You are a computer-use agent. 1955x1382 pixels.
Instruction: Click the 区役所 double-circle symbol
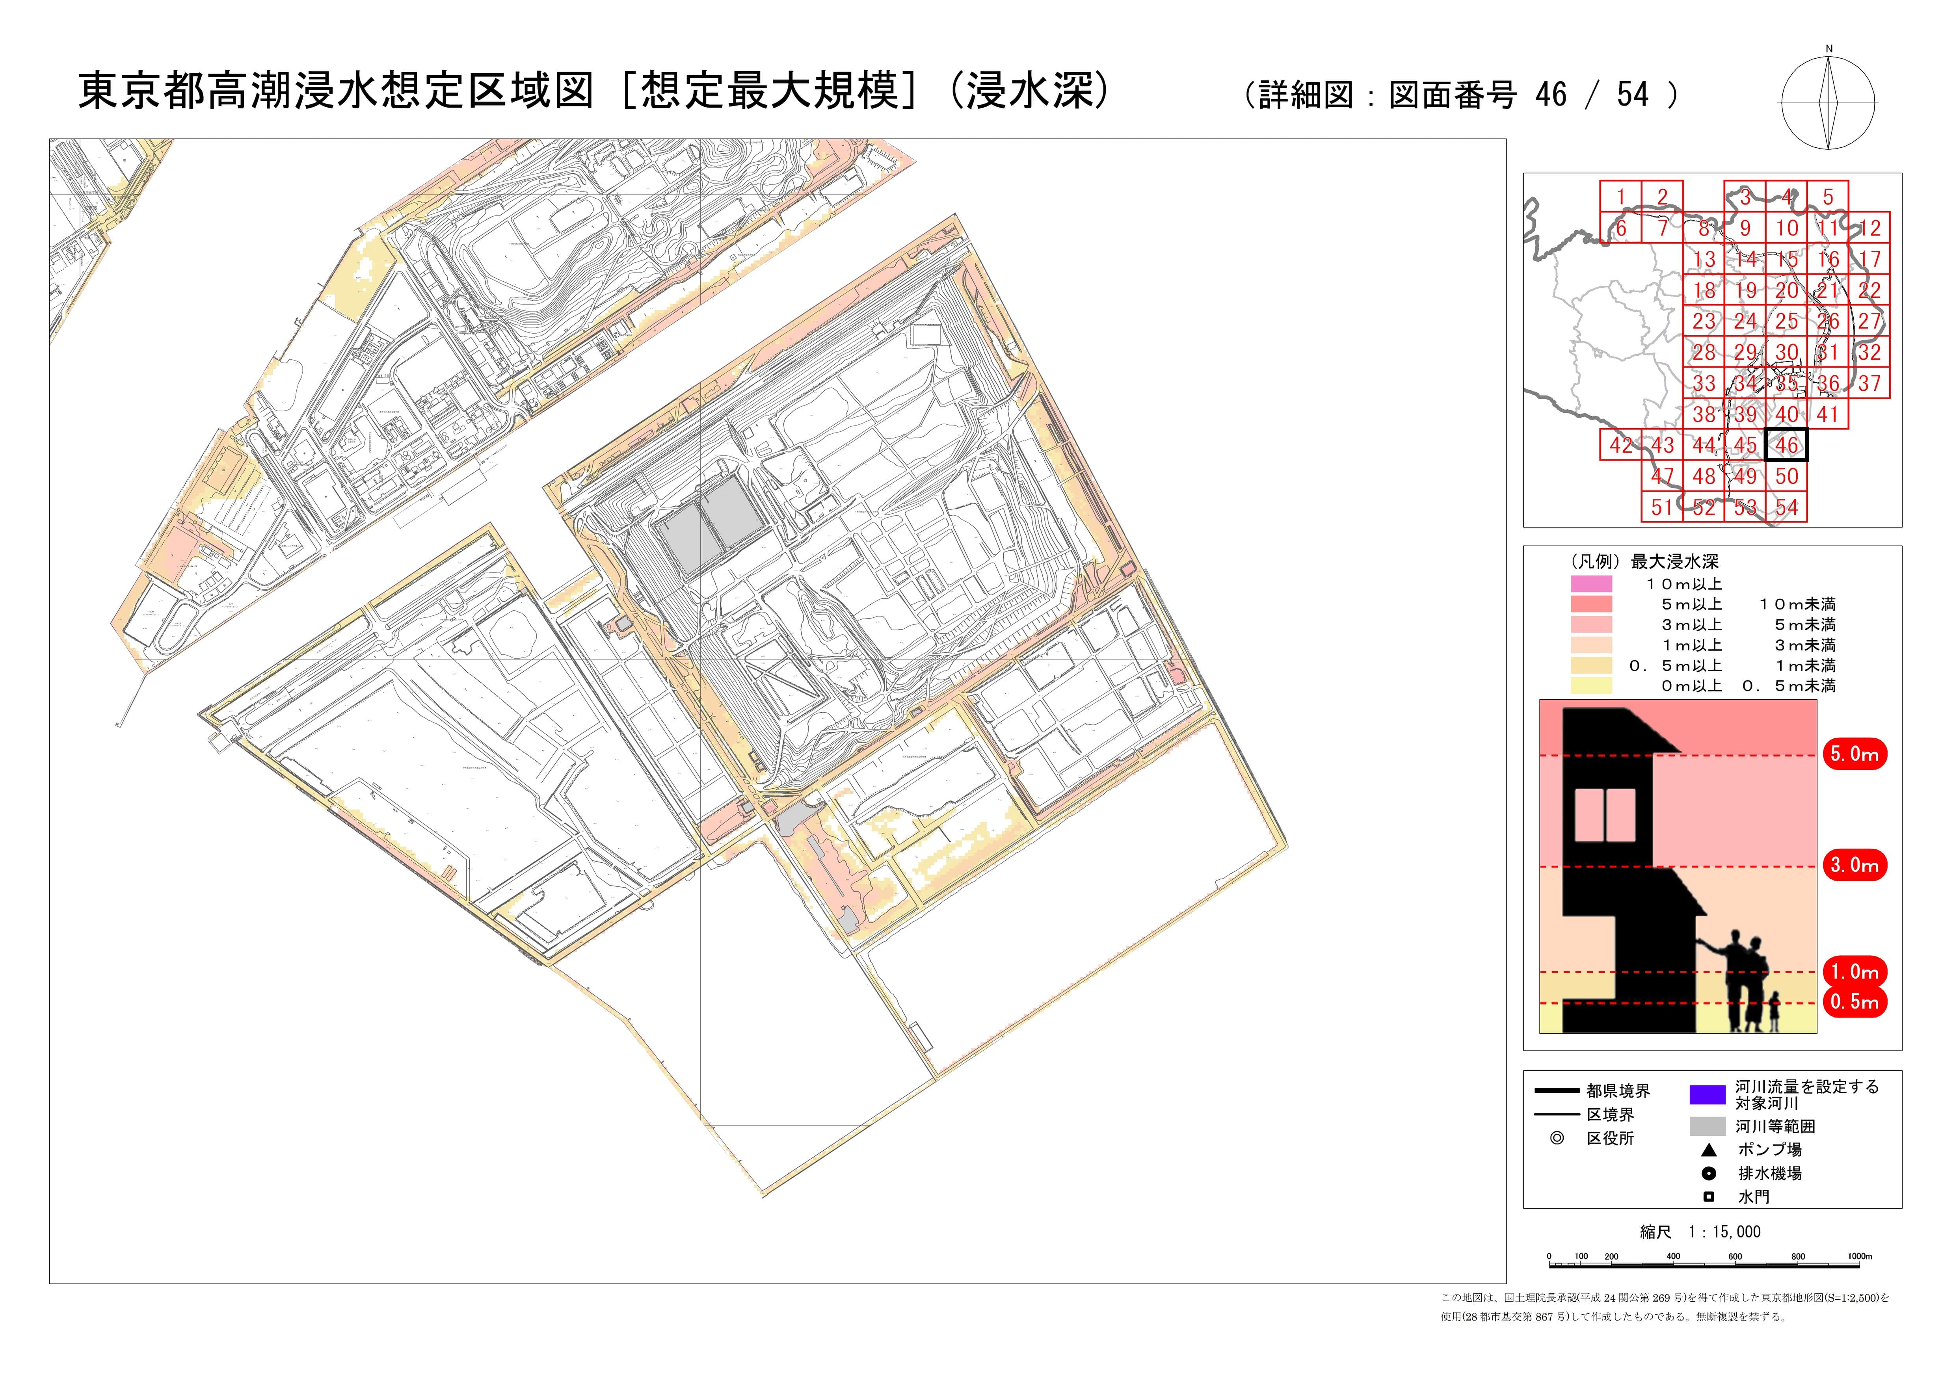pyautogui.click(x=1557, y=1138)
